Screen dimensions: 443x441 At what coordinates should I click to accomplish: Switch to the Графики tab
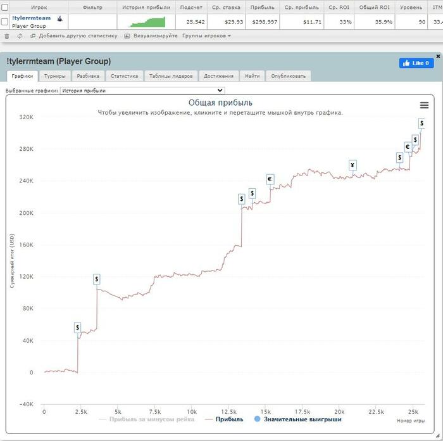(x=22, y=76)
